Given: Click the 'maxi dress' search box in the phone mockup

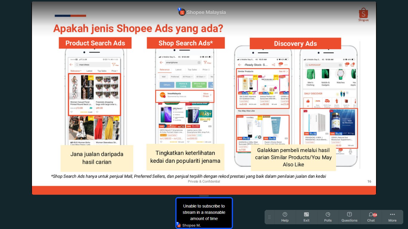Looking at the screenshot, I should click(x=93, y=64).
